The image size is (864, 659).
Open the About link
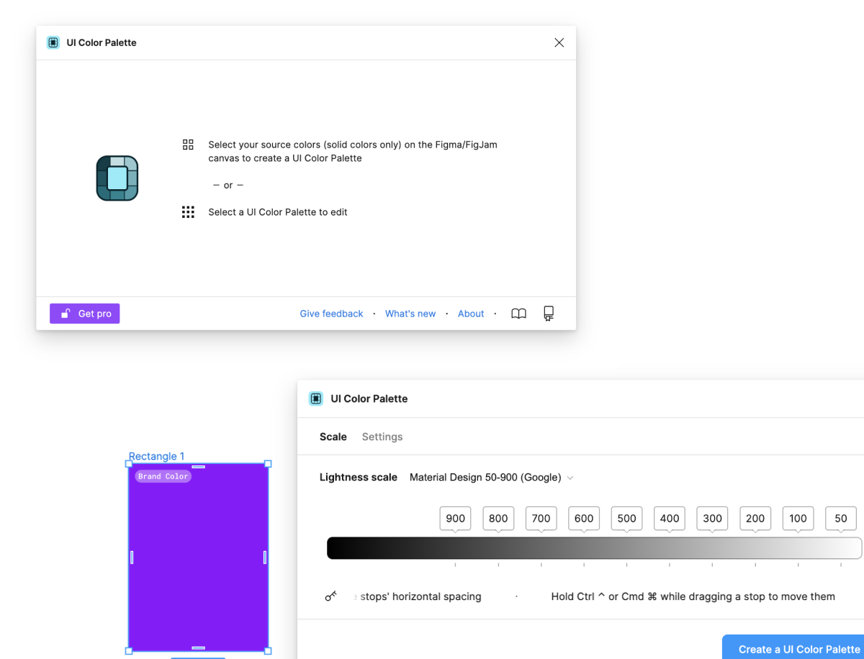[471, 314]
